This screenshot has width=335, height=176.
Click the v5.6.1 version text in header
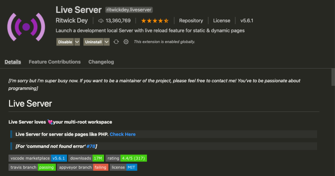point(247,20)
